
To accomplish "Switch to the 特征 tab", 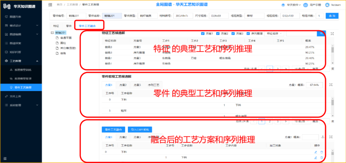I will [56, 26].
